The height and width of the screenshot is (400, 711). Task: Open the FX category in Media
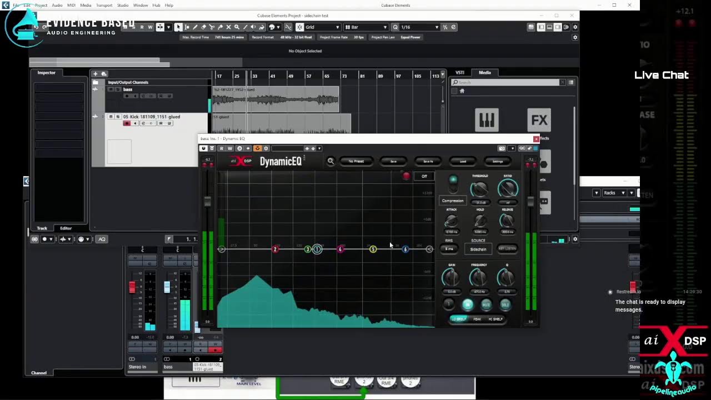pyautogui.click(x=539, y=120)
